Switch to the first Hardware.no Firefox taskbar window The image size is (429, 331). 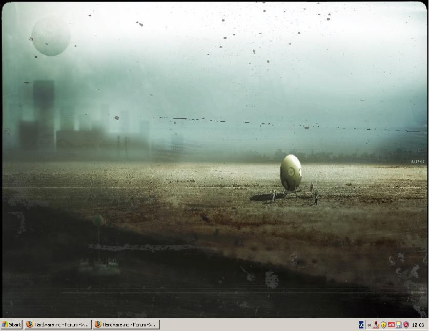coord(57,324)
